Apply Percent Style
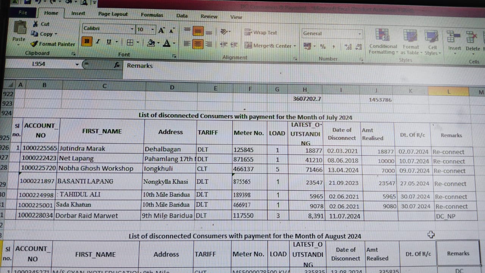 point(323,47)
